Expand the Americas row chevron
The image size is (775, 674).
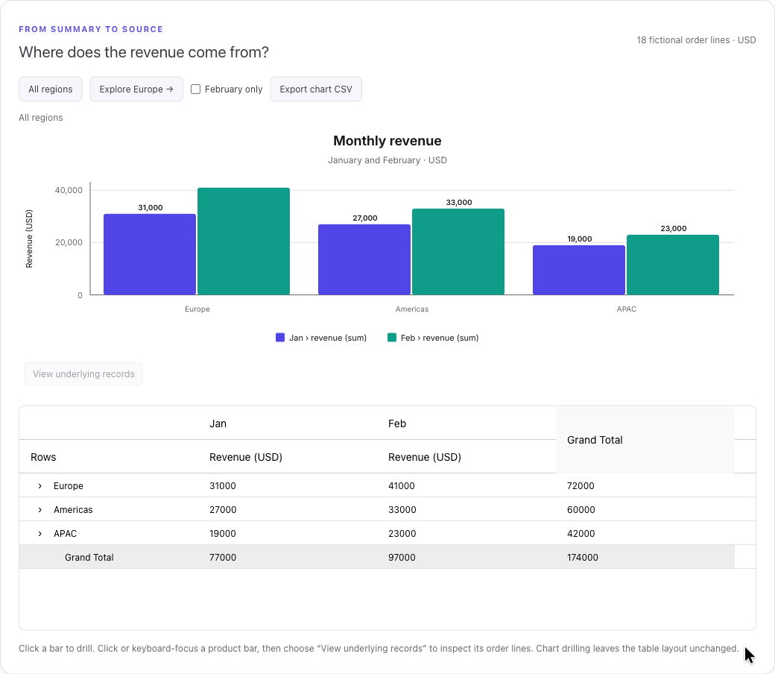[x=40, y=510]
